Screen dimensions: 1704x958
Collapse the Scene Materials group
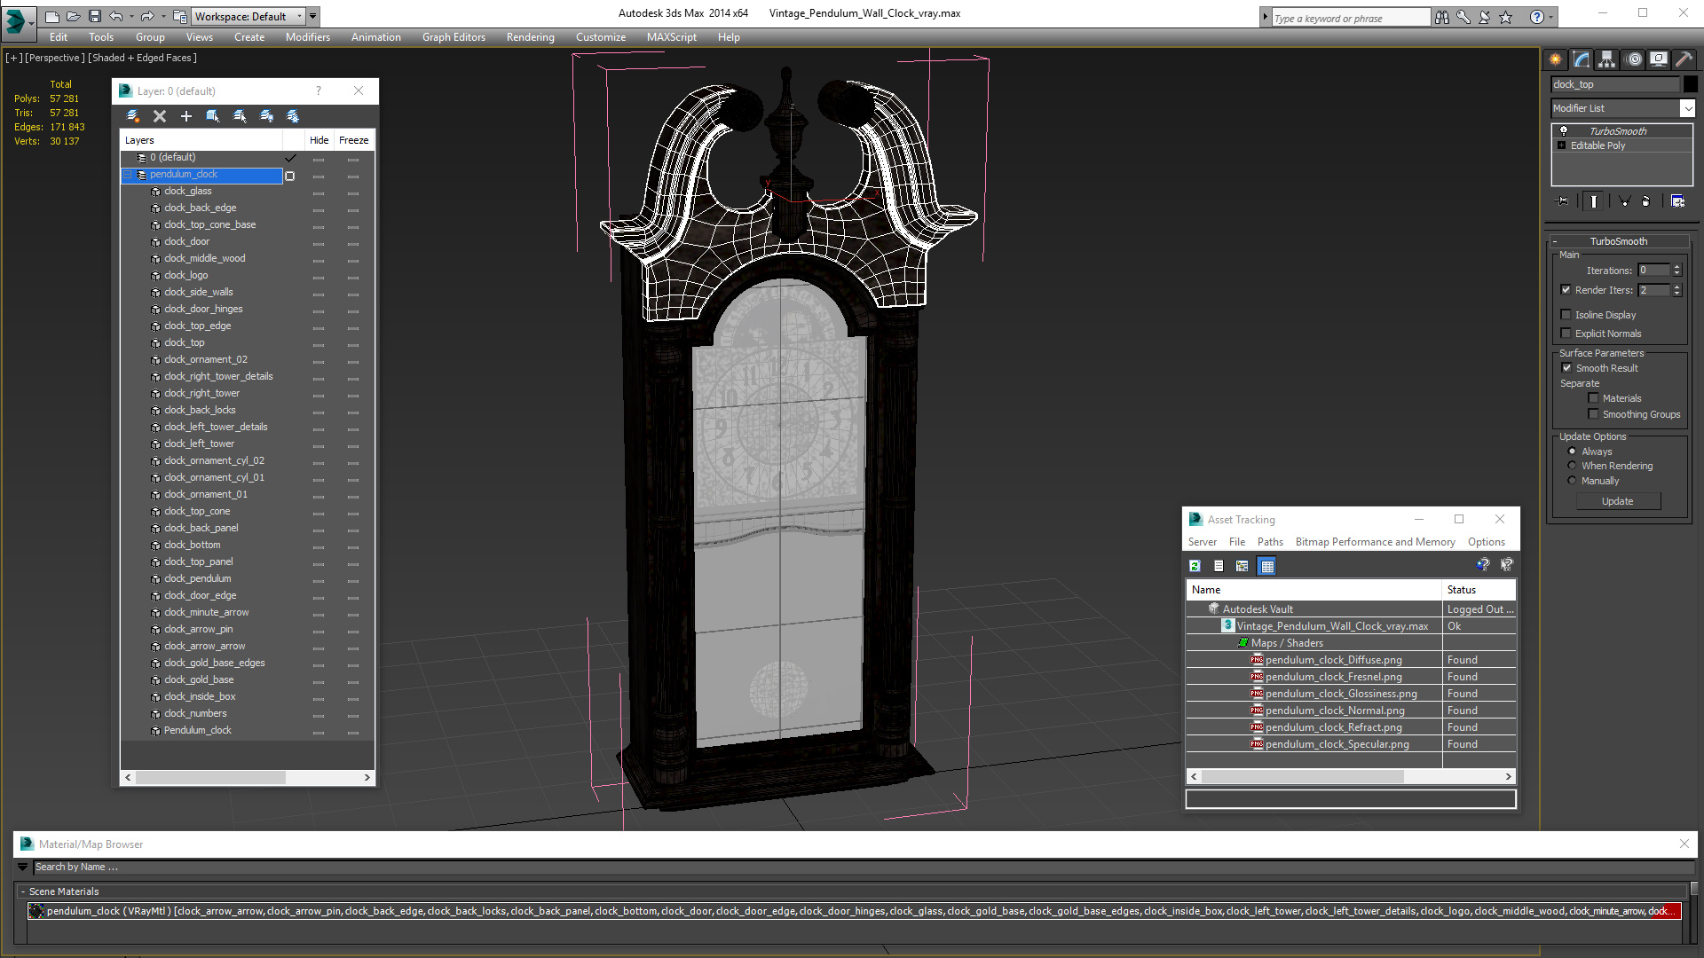(x=23, y=891)
